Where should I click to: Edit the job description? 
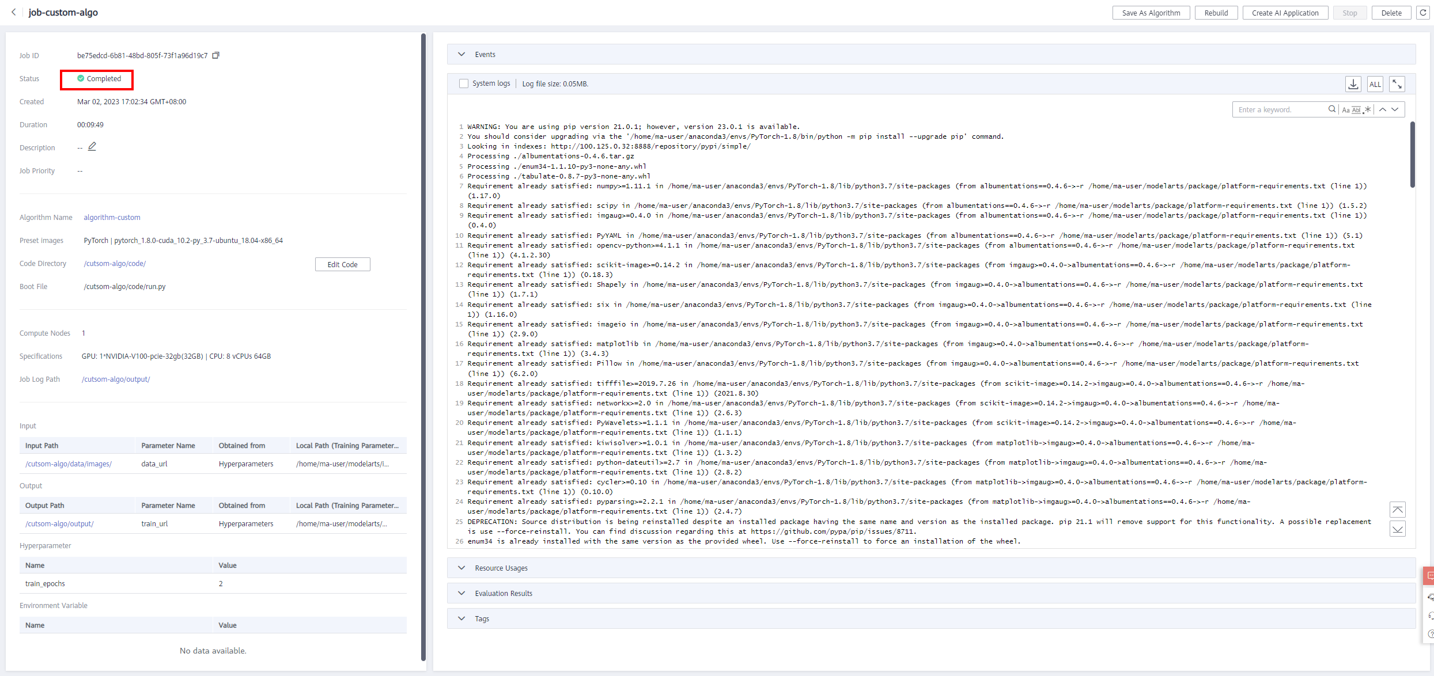92,147
